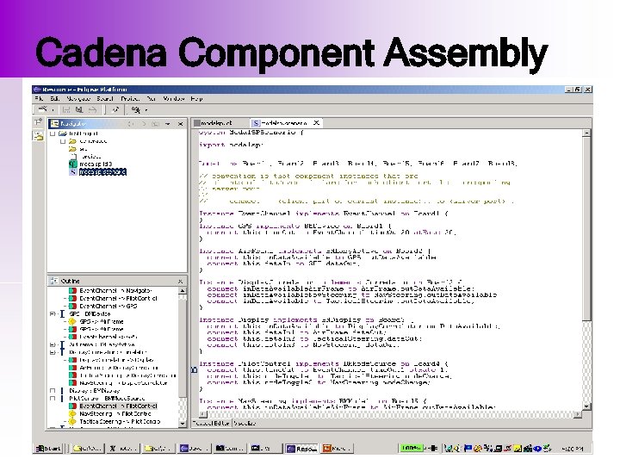Open the Help menu
620x465 pixels.
[x=196, y=99]
